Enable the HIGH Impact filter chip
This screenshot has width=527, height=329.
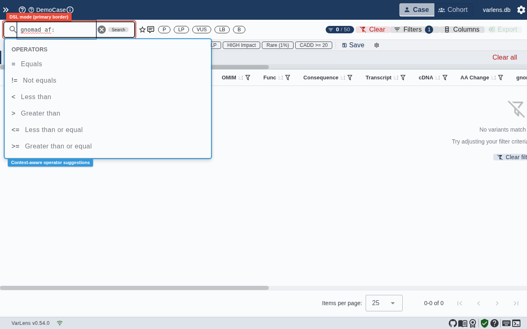(241, 45)
